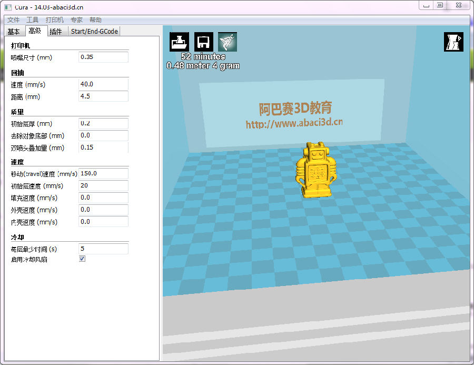Click the 打印机 section heading
The width and height of the screenshot is (474, 365).
tap(21, 46)
